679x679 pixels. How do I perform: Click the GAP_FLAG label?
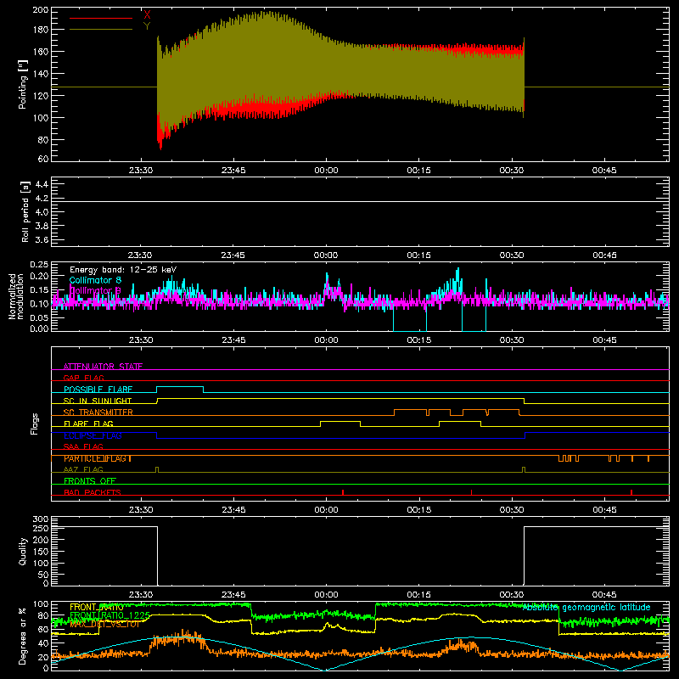pyautogui.click(x=83, y=378)
